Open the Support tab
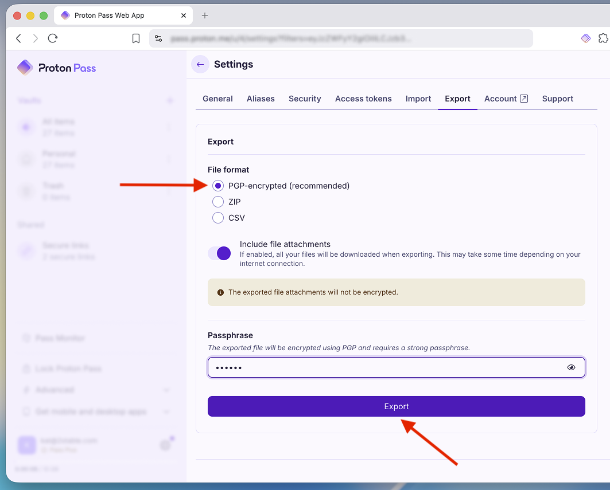 click(557, 99)
